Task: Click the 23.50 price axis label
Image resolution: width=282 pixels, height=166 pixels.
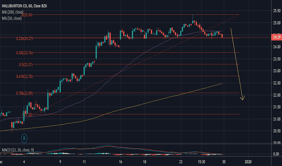Action: [x=277, y=59]
